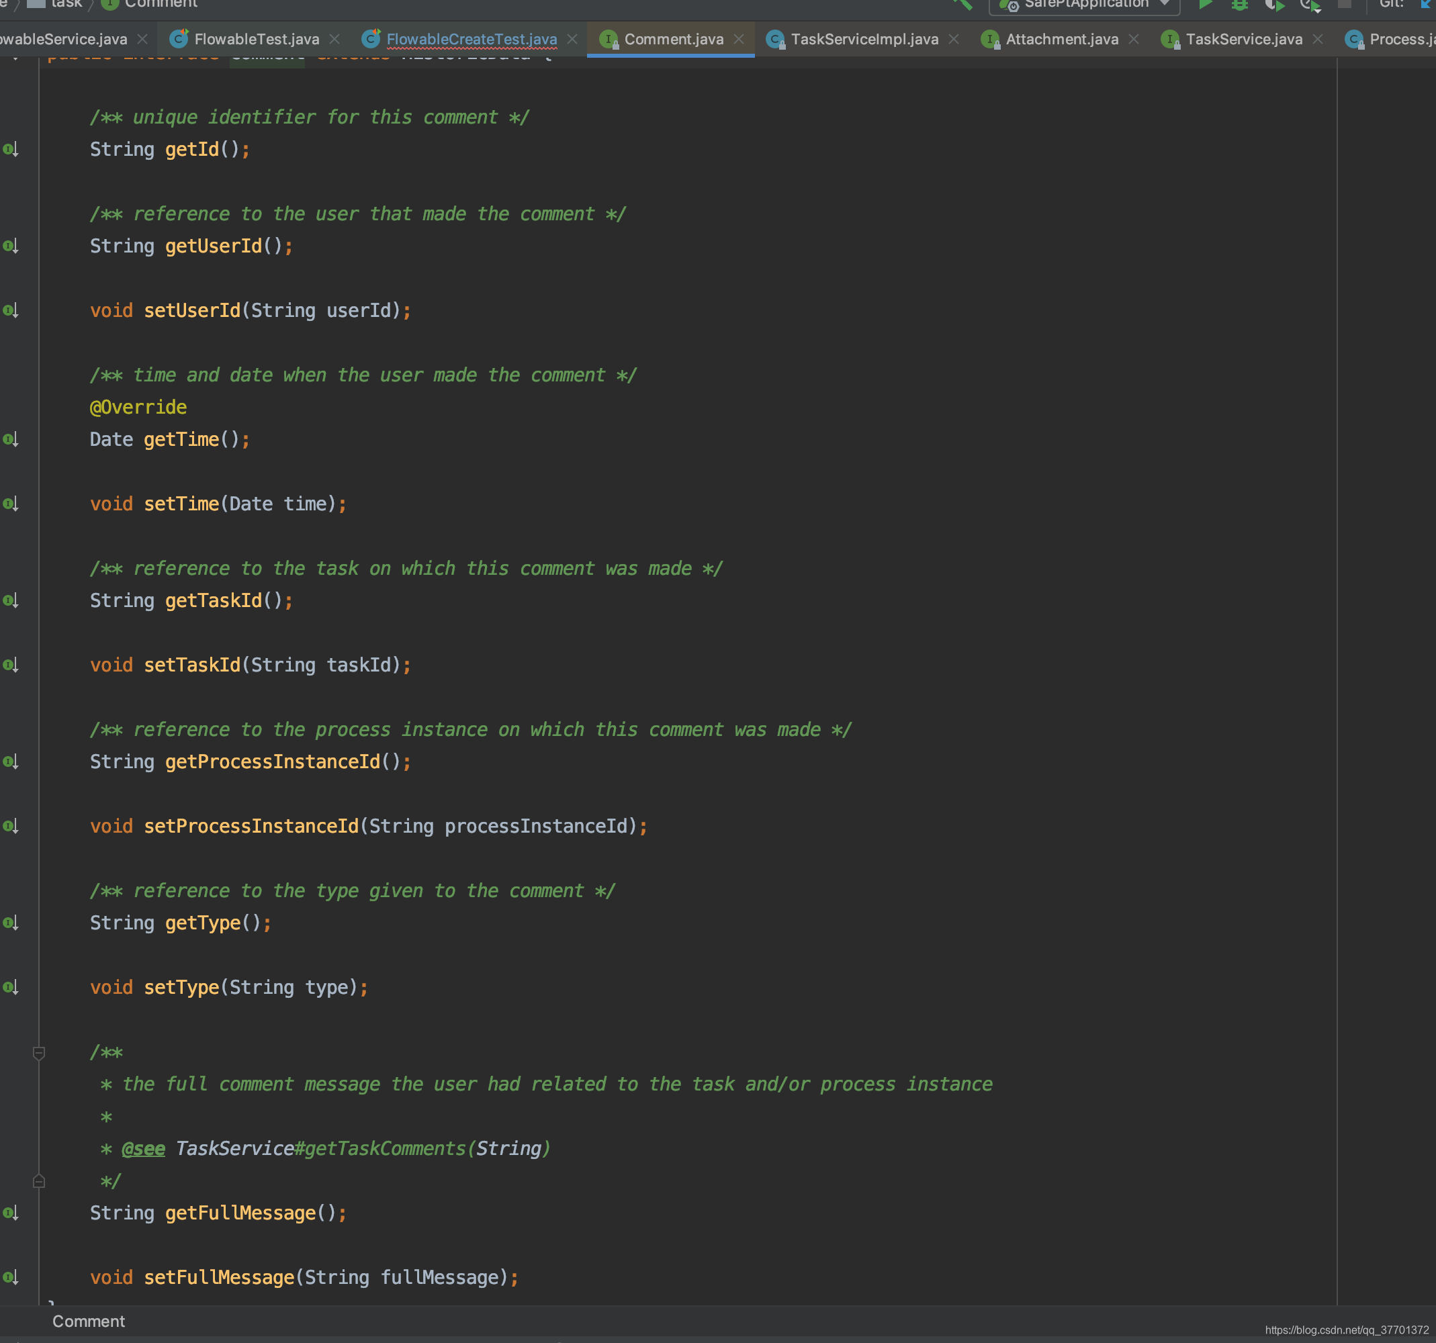Click gutter marker next to setFullMessage
Screen dimensions: 1436x1343
click(10, 1277)
